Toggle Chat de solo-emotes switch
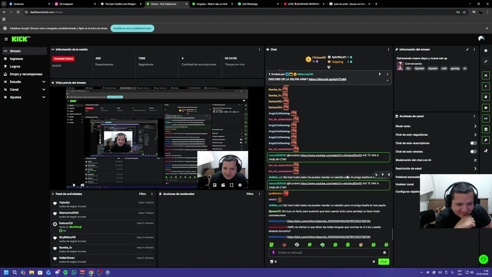 (x=474, y=152)
